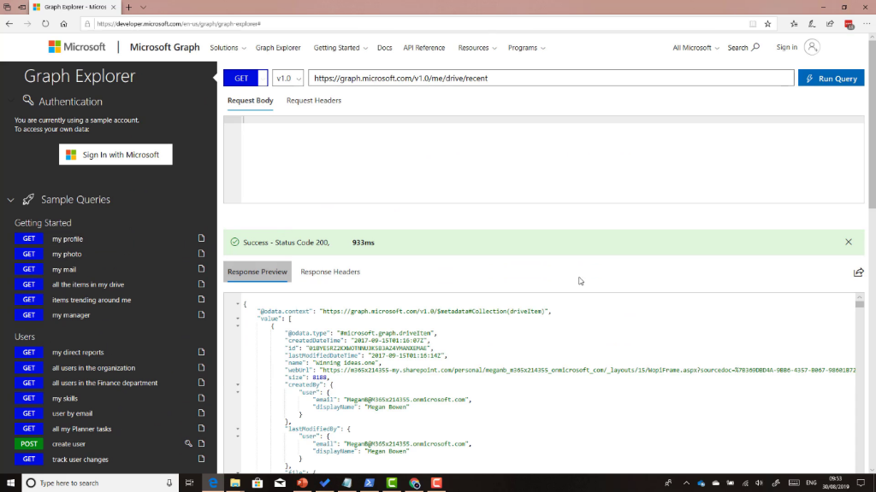Expand the Resources menu

tap(477, 48)
